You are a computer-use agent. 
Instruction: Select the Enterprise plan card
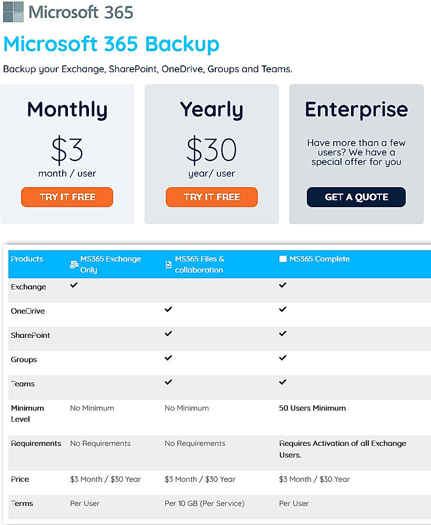[x=356, y=154]
